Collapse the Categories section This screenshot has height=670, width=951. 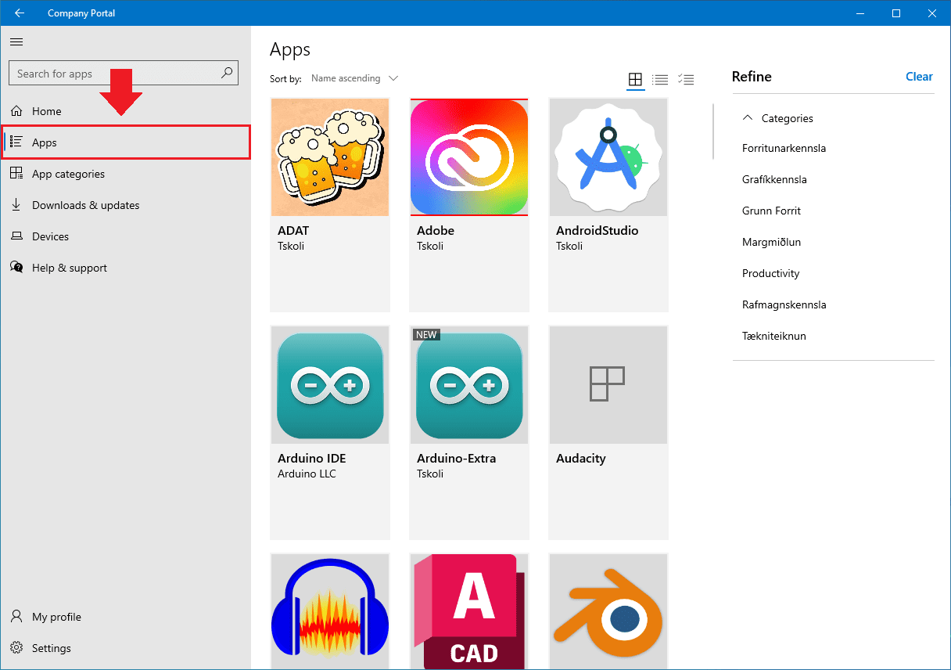(747, 118)
